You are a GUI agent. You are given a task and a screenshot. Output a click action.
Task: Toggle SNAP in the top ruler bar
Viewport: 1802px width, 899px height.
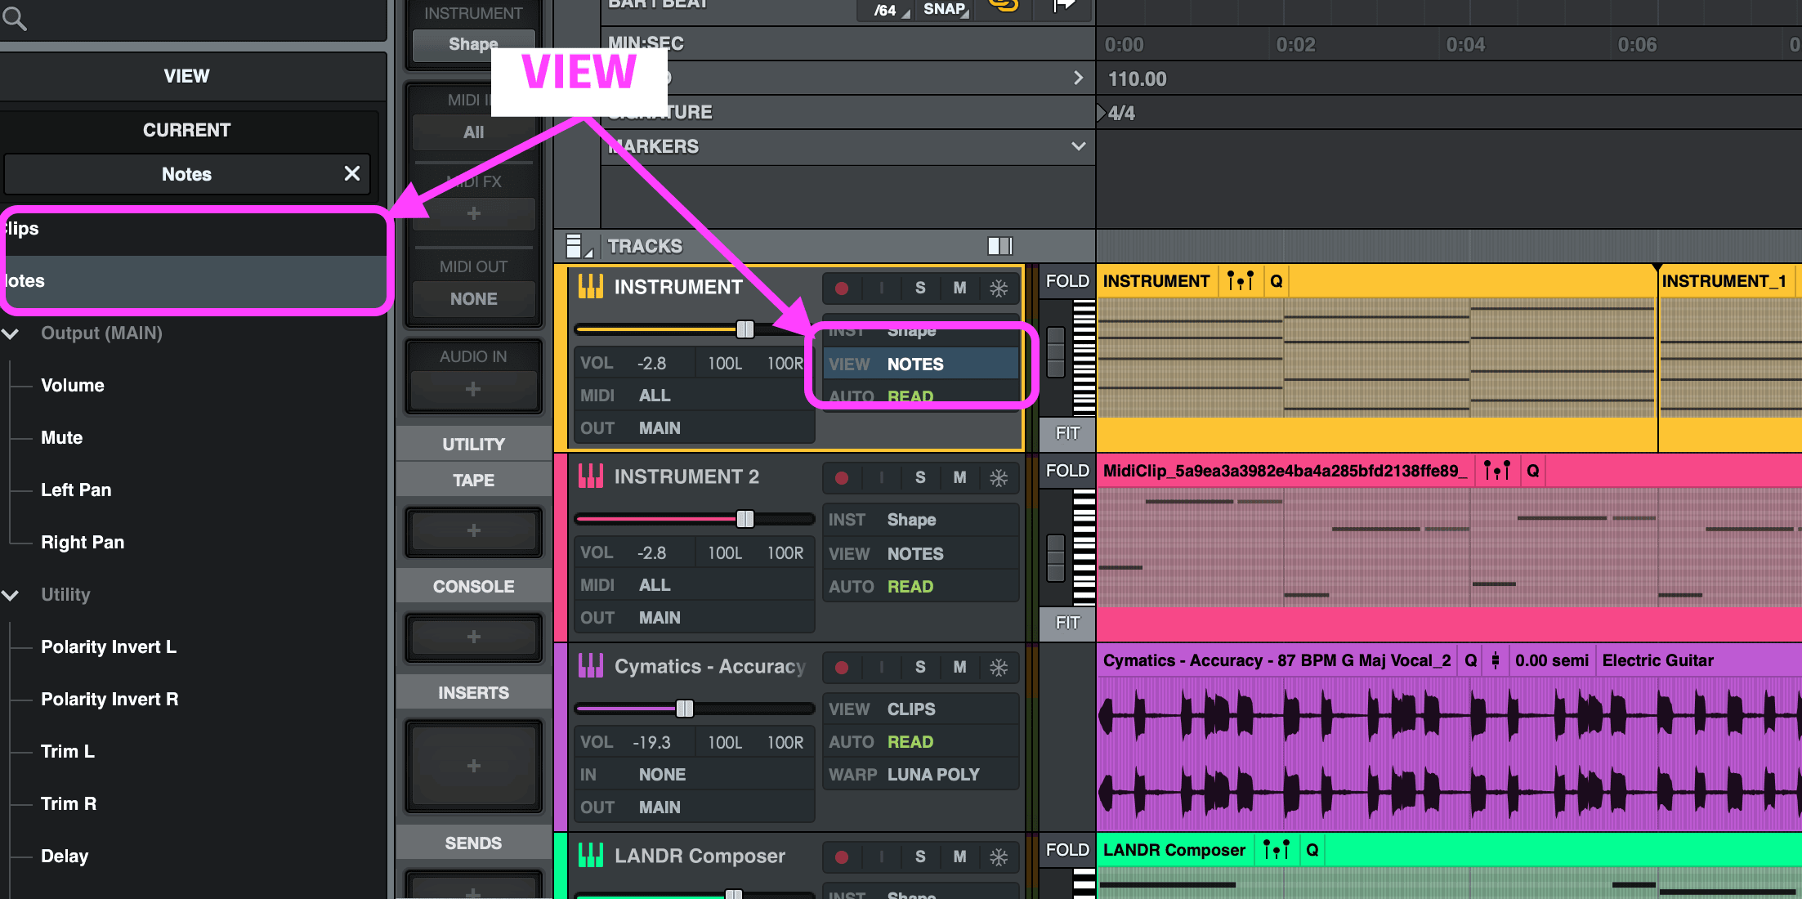pos(945,9)
